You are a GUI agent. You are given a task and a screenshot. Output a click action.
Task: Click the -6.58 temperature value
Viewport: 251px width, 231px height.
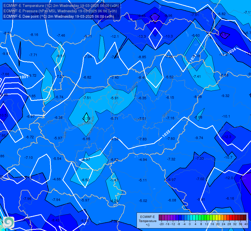[x=224, y=75]
